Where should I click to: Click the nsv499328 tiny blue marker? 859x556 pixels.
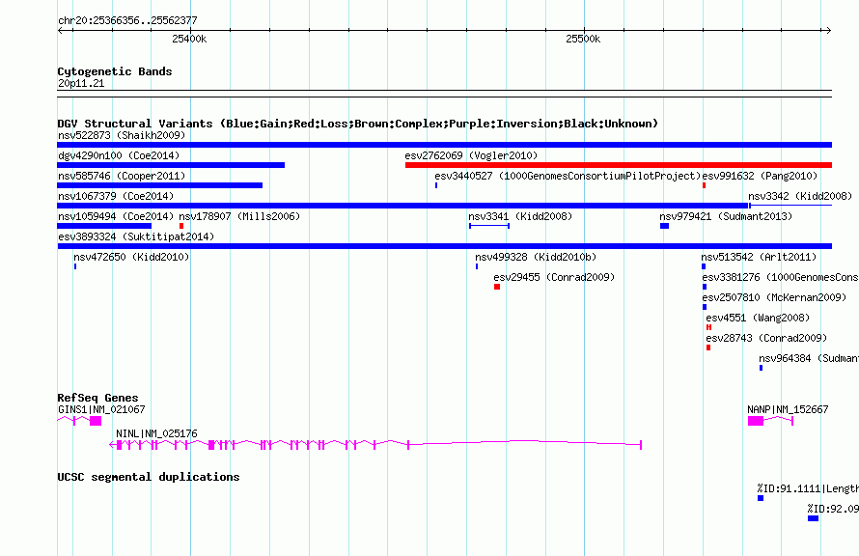click(477, 266)
